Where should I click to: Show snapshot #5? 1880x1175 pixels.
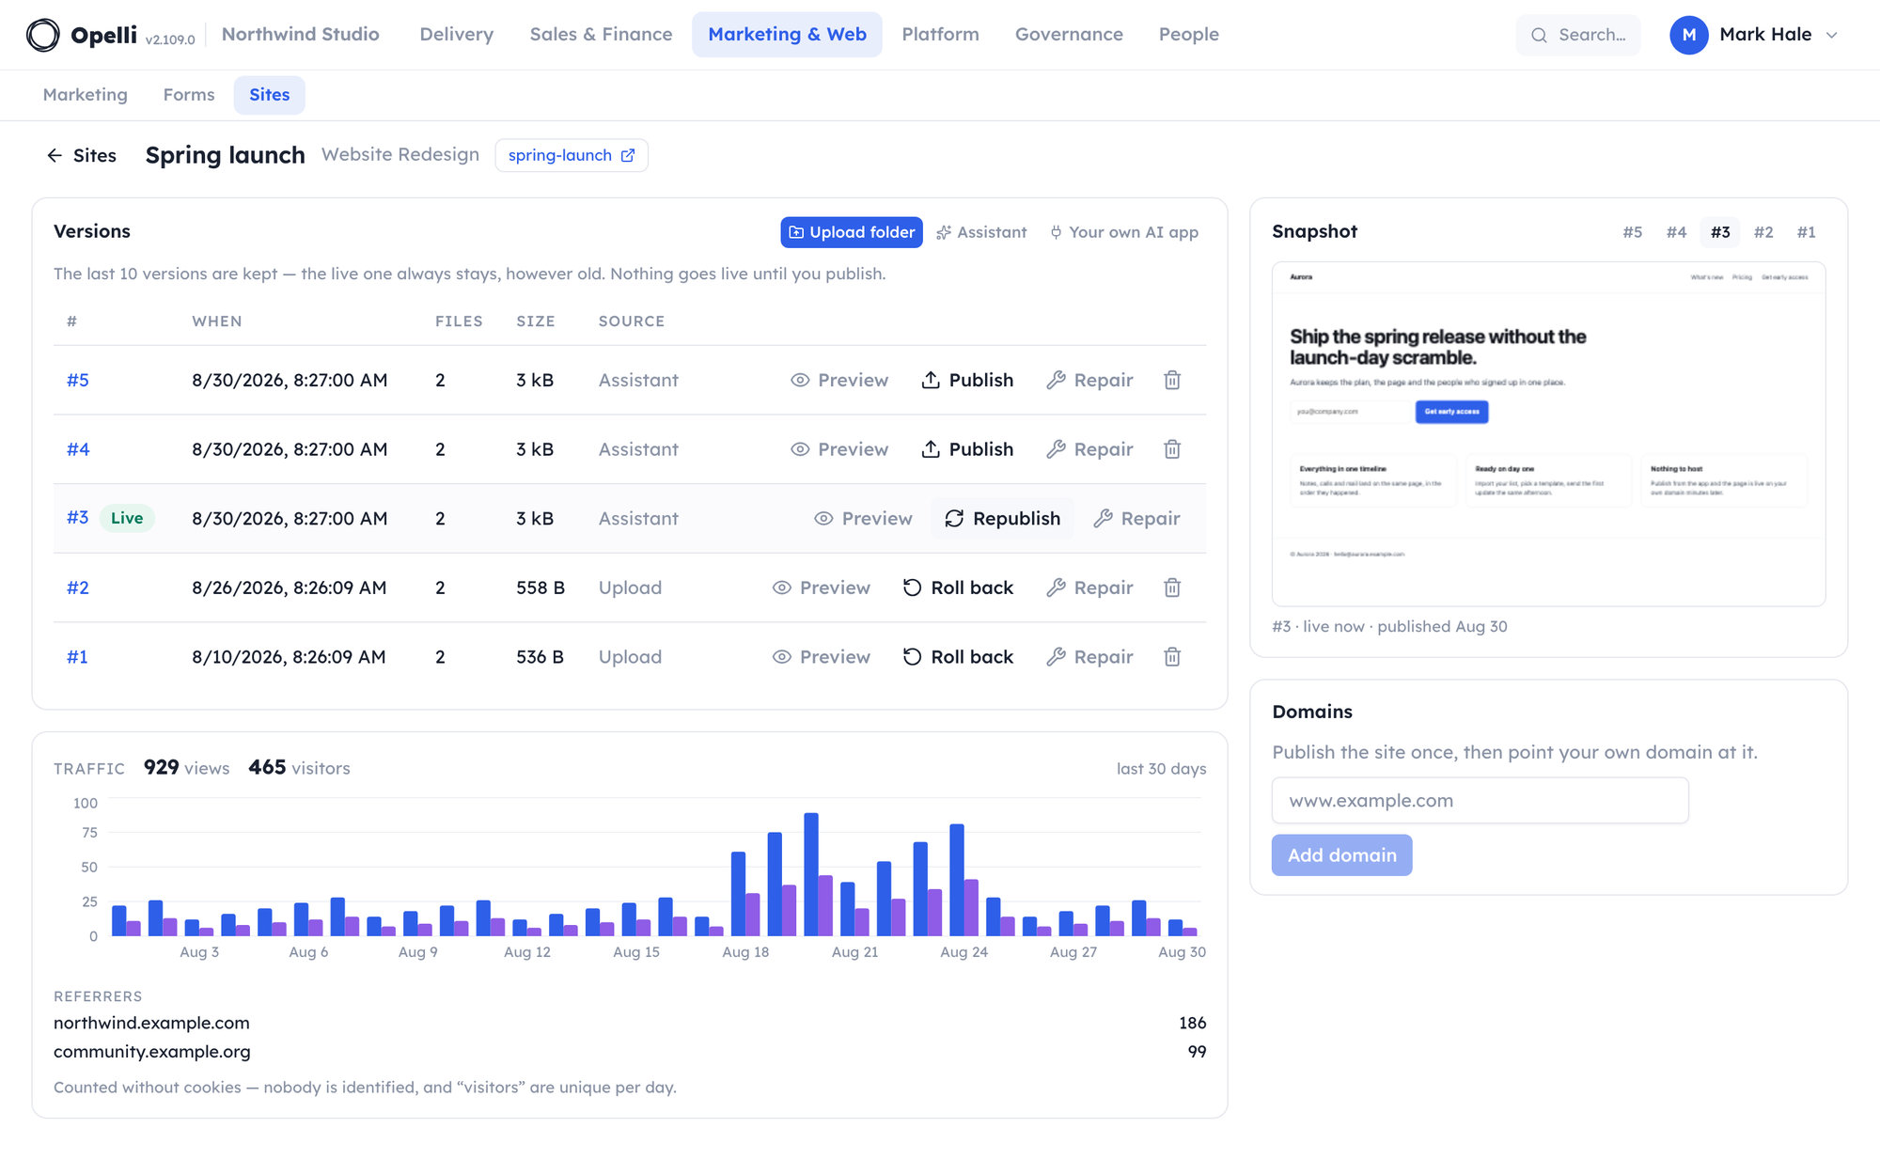[x=1633, y=232]
